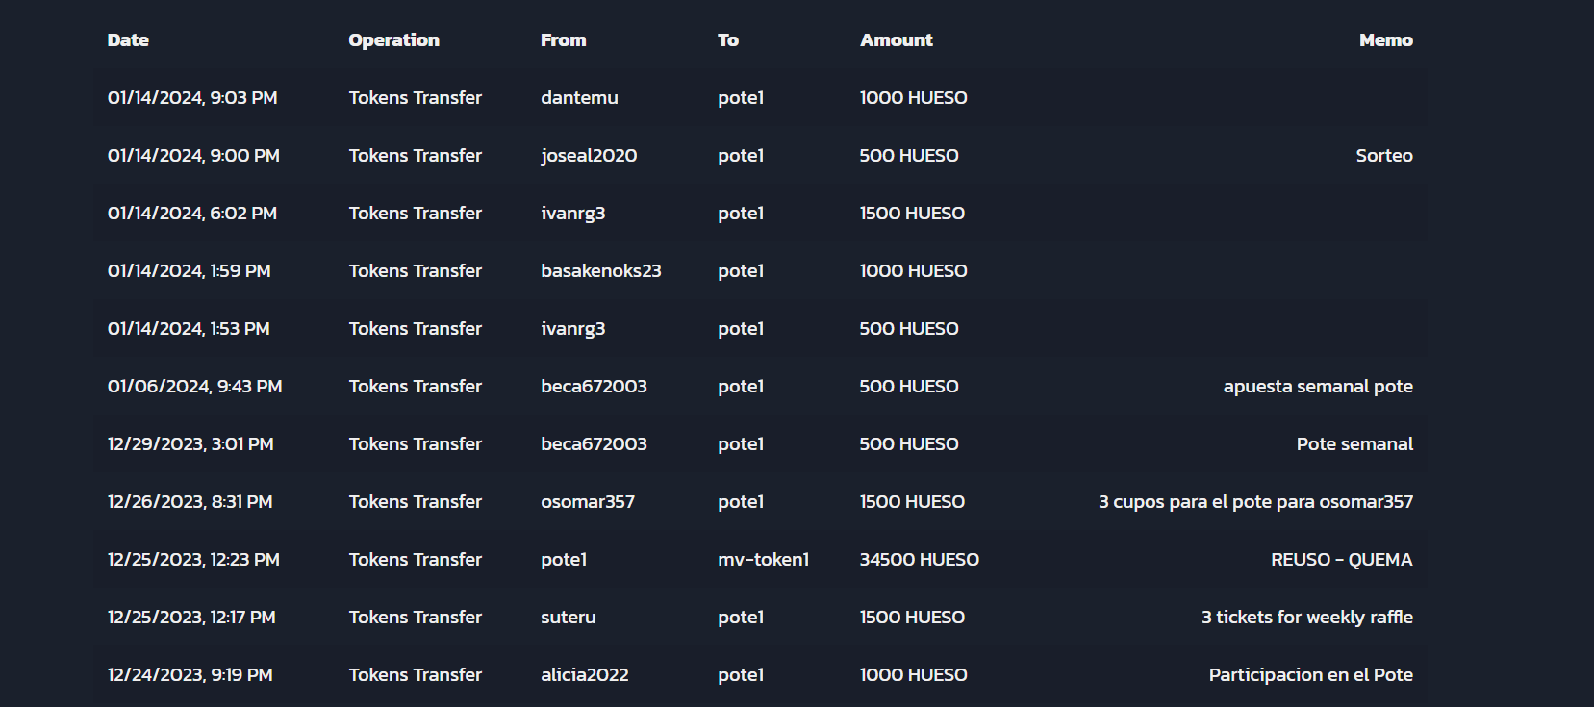1594x707 pixels.
Task: Click the 'apuesta semanal pote' memo
Action: click(x=1318, y=387)
